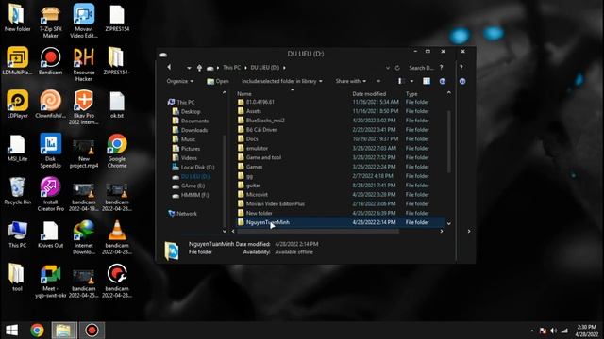Select the NguyenTuanMinh folder row
The image size is (604, 339).
coord(340,222)
